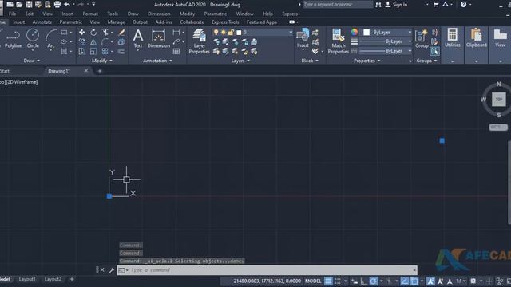Screen dimensions: 511x287
Task: Select the Trim scissors tool
Action: click(105, 32)
